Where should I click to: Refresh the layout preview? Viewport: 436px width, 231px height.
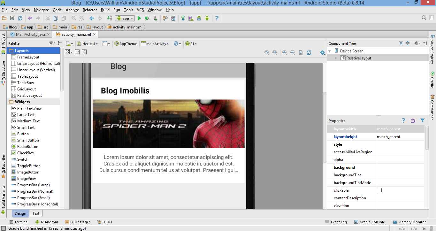pyautogui.click(x=309, y=53)
